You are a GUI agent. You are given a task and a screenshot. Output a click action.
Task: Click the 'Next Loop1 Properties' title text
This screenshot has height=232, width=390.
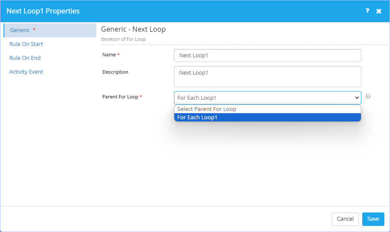(x=43, y=11)
